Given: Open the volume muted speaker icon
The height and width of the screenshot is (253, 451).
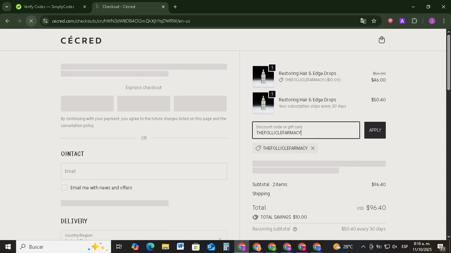Looking at the screenshot, I should point(395,247).
